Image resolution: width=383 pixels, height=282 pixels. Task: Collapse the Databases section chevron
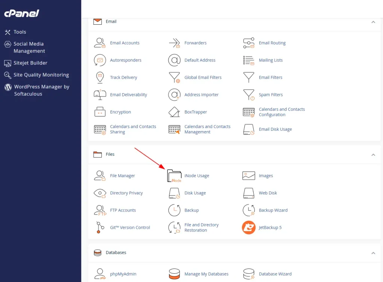[x=373, y=253]
